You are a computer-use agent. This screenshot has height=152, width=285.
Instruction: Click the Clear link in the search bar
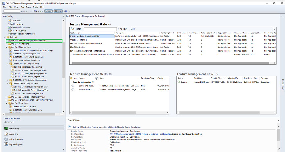point(133,29)
